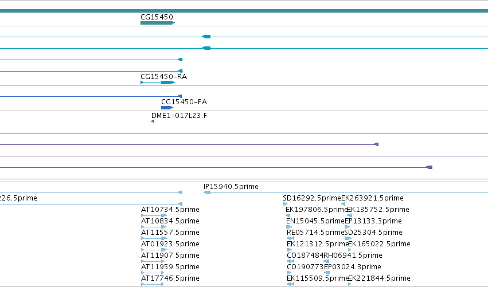488x287 pixels.
Task: Select the EK197806.5prime EST label
Action: point(317,210)
